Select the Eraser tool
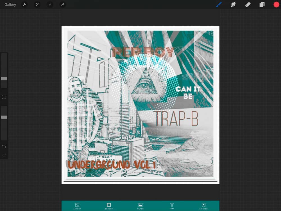281x211 pixels. 248,5
